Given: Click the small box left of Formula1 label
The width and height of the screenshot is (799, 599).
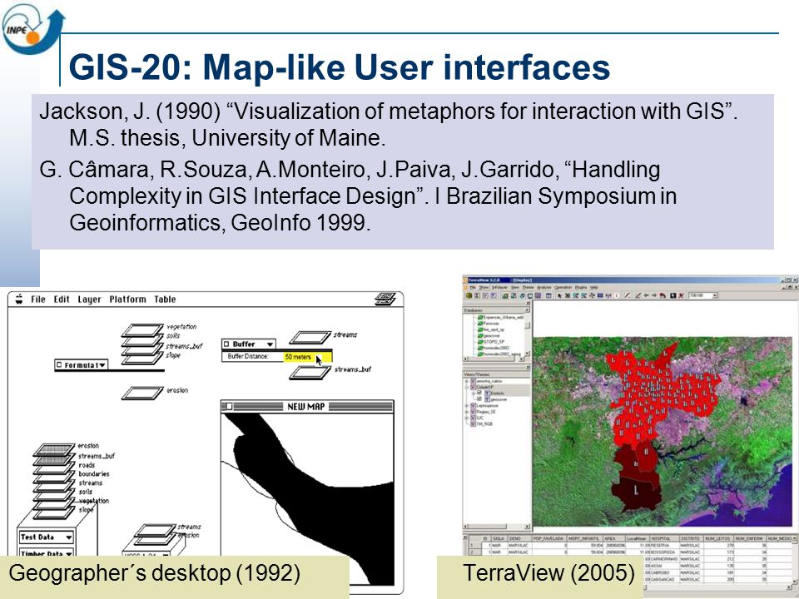Looking at the screenshot, I should pyautogui.click(x=59, y=364).
